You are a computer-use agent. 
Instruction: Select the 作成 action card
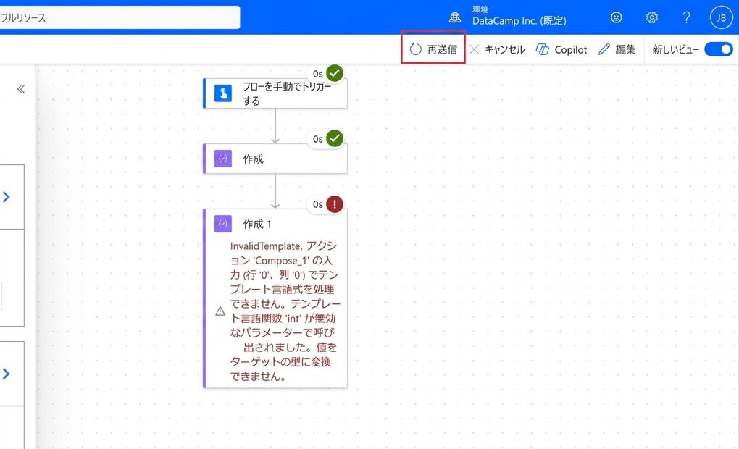tap(275, 159)
